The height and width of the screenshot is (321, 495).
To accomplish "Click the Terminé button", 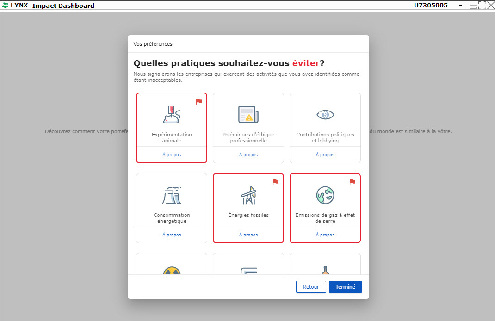I will tap(346, 287).
